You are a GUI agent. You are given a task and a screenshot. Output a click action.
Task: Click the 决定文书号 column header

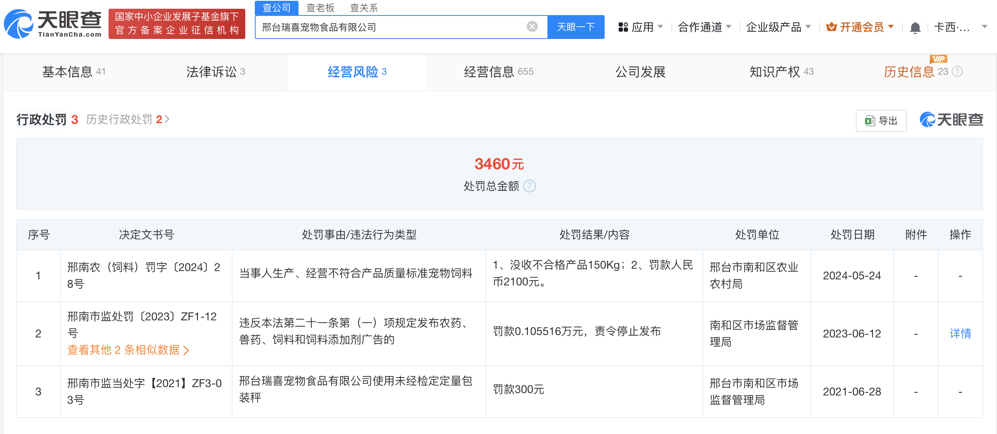[146, 234]
